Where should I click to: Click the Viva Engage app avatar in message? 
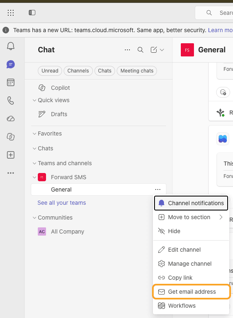pyautogui.click(x=223, y=139)
